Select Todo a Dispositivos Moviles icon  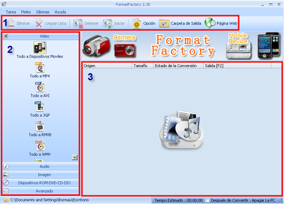point(40,48)
